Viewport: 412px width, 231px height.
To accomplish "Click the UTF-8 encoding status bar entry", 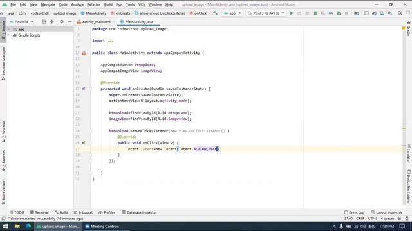I will [373, 218].
